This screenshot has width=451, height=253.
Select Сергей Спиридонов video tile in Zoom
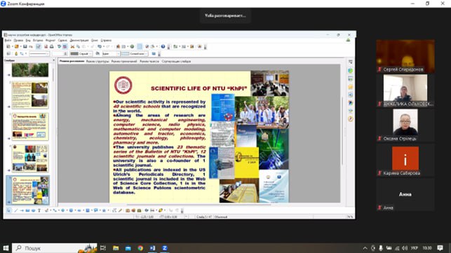pyautogui.click(x=405, y=56)
